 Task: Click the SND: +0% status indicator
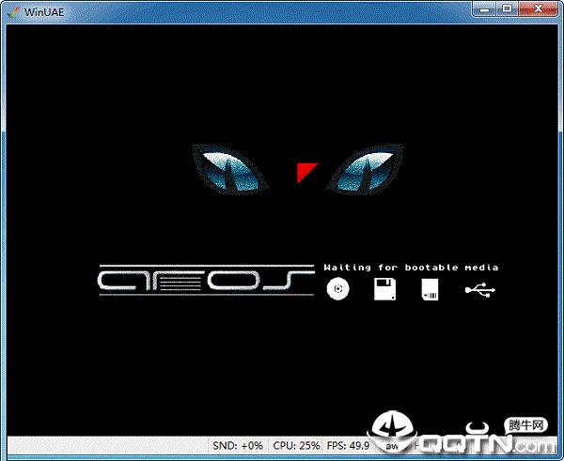point(238,446)
